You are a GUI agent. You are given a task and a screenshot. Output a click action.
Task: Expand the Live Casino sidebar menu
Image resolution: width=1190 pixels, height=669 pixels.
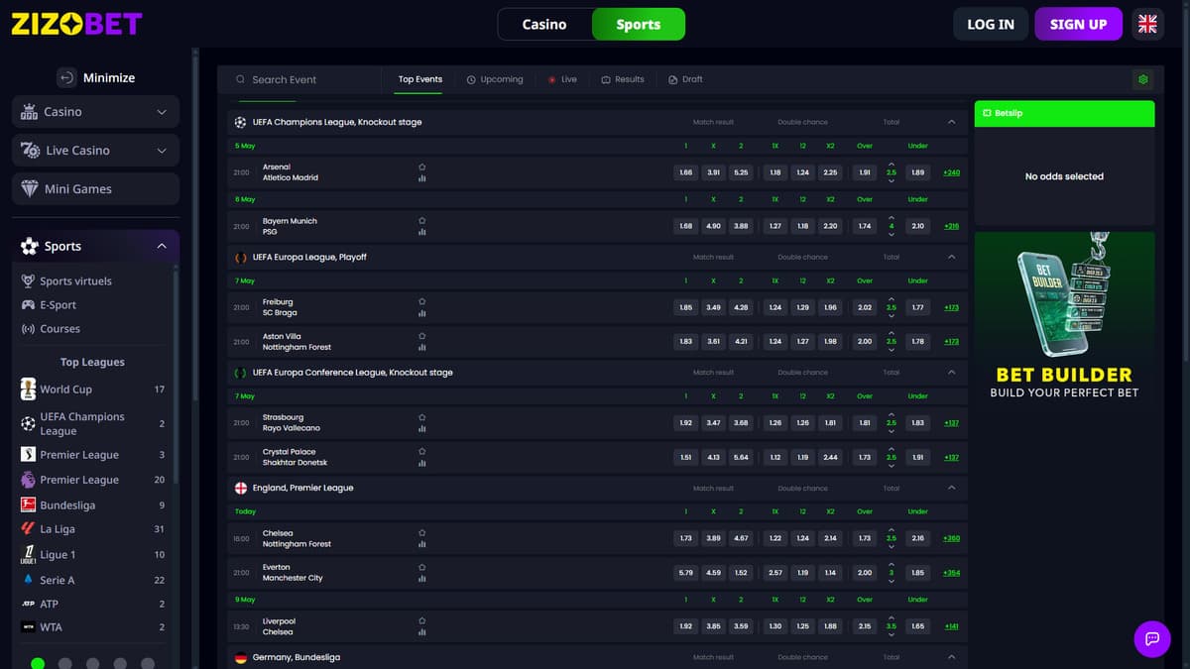coord(95,151)
